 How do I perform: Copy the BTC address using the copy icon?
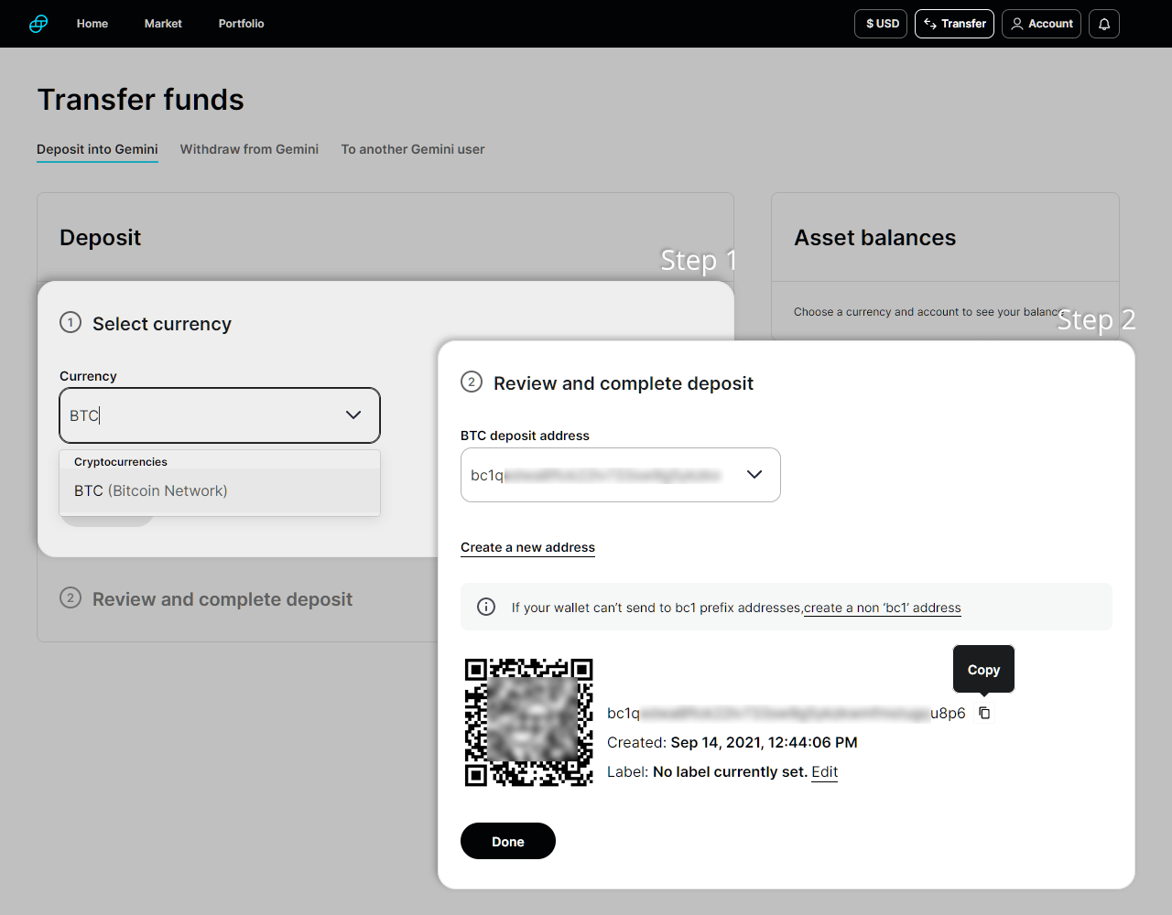(x=984, y=713)
